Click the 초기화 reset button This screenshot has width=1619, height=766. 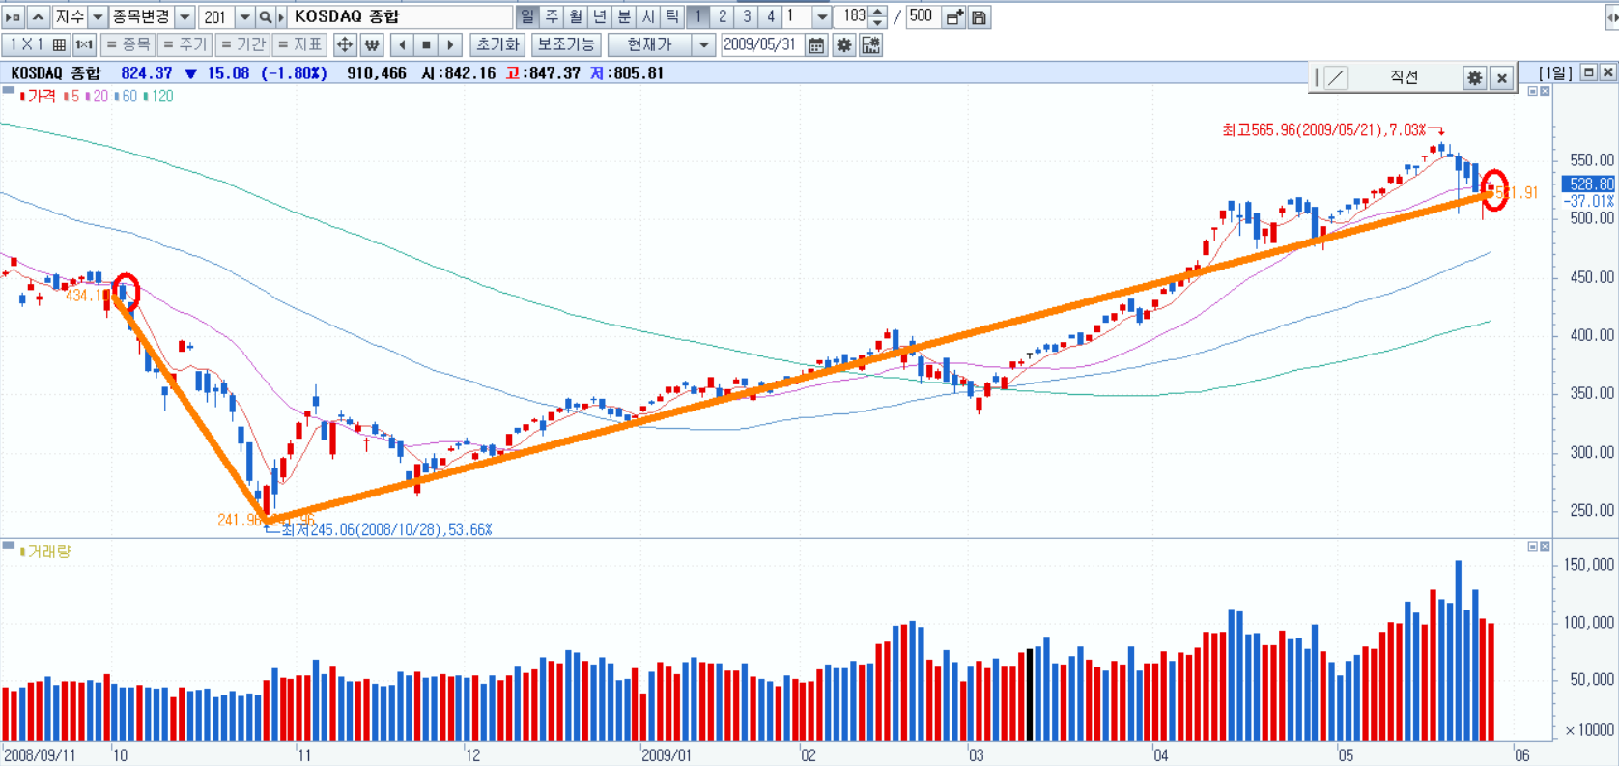click(497, 44)
